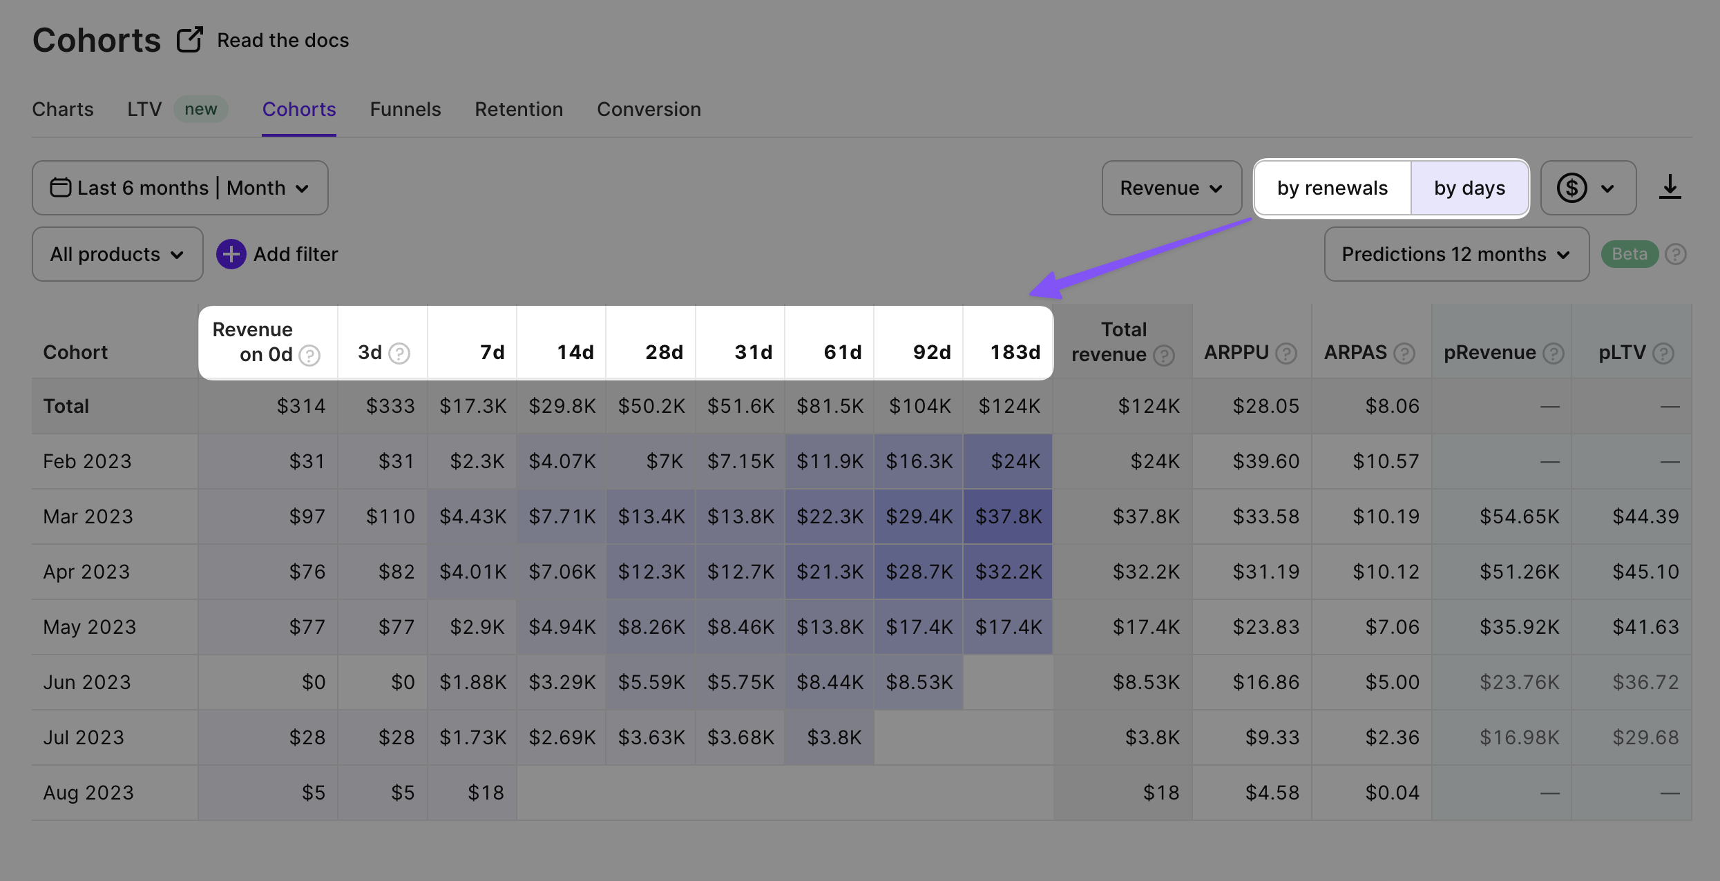Click help icon beside Total revenue header
Image resolution: width=1720 pixels, height=881 pixels.
coord(1164,356)
